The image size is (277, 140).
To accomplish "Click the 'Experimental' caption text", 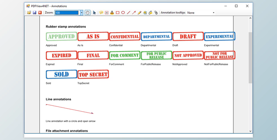I will [x=212, y=45].
